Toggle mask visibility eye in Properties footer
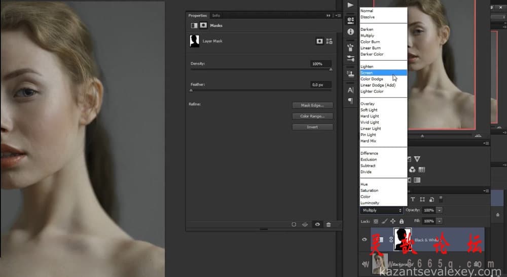 tap(317, 224)
